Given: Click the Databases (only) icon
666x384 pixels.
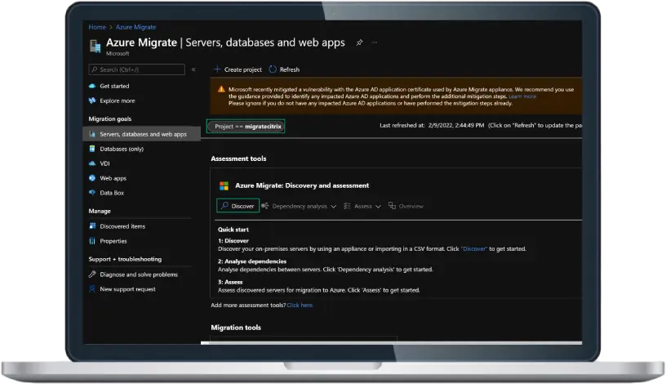Looking at the screenshot, I should 92,149.
